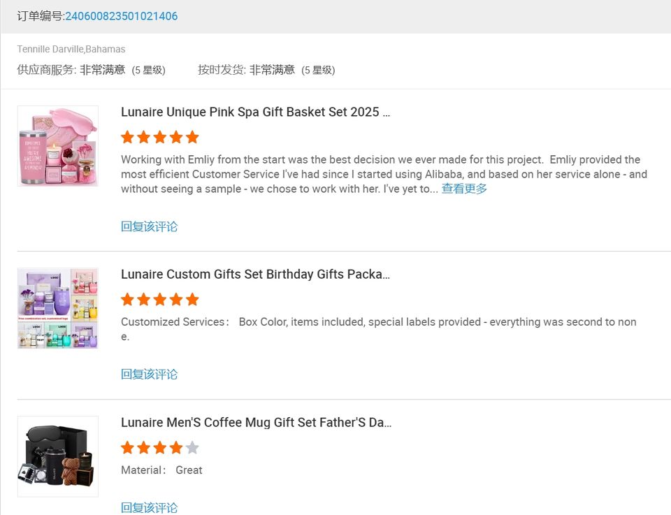Click the grey empty star on mug review
The image size is (671, 515).
coord(192,447)
